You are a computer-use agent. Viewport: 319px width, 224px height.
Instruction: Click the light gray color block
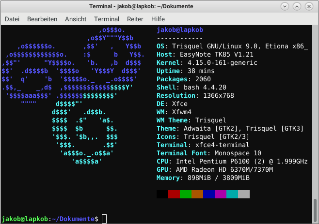point(244,194)
